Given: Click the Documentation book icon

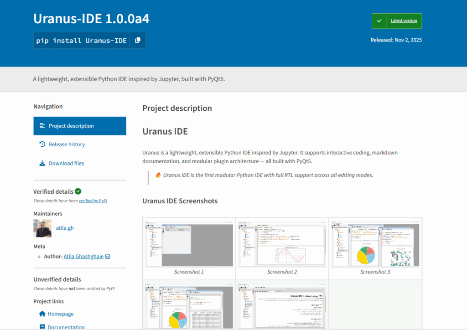Looking at the screenshot, I should (42, 327).
